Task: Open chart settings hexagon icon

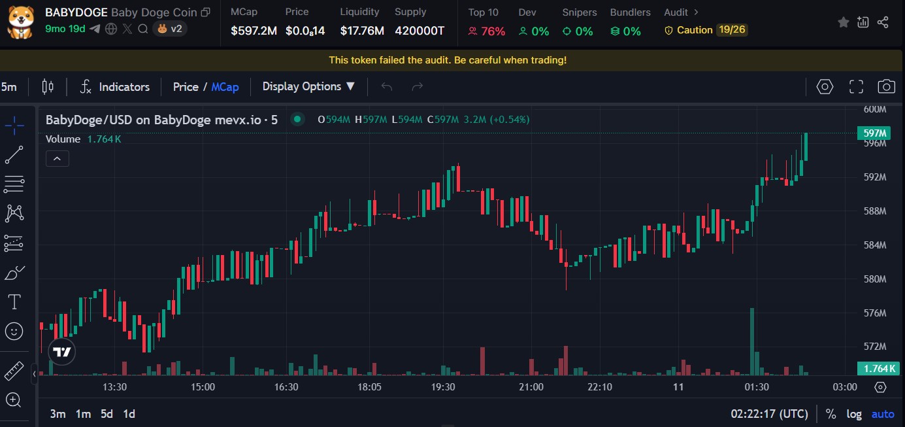Action: [x=825, y=86]
